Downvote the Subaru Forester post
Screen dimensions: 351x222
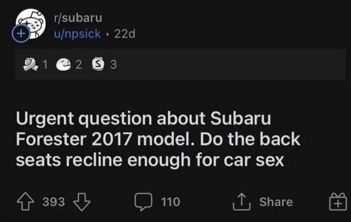click(81, 202)
